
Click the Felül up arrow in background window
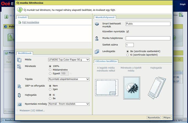(9, 58)
